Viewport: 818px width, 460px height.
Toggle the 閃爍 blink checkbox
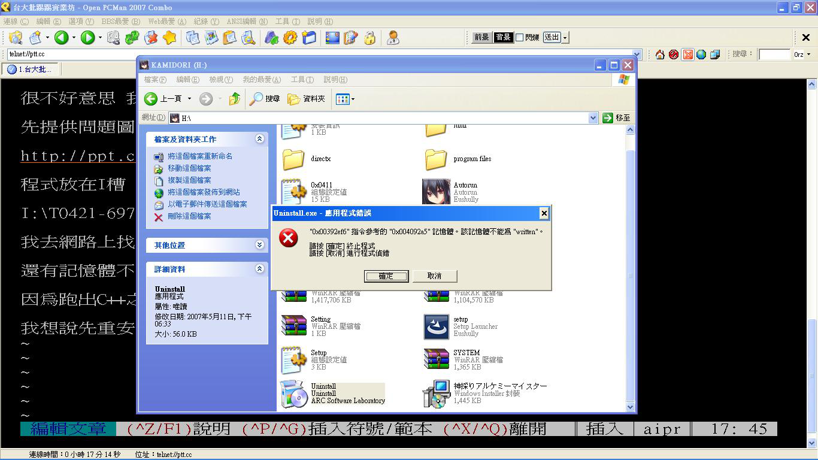click(x=519, y=37)
